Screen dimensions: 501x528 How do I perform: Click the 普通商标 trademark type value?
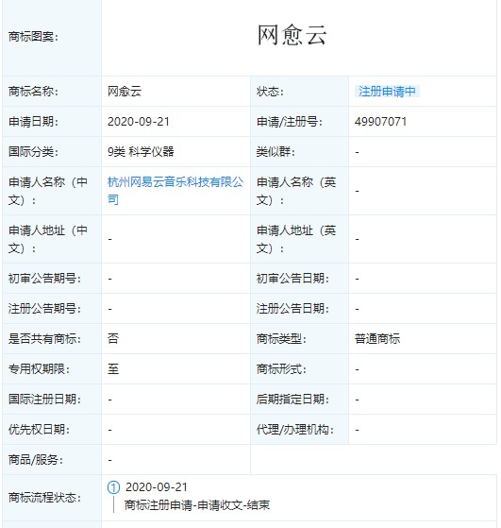click(x=377, y=339)
